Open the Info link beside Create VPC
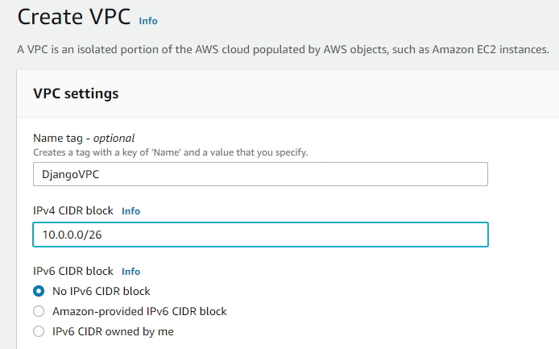Screen dimensions: 559x349 point(148,20)
